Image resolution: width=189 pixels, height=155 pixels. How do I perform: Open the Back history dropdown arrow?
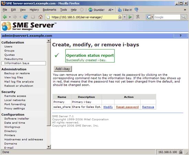tap(10, 17)
